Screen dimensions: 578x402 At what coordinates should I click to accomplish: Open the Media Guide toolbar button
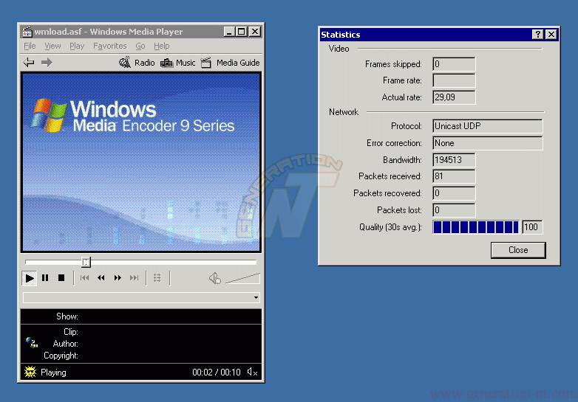(x=231, y=63)
